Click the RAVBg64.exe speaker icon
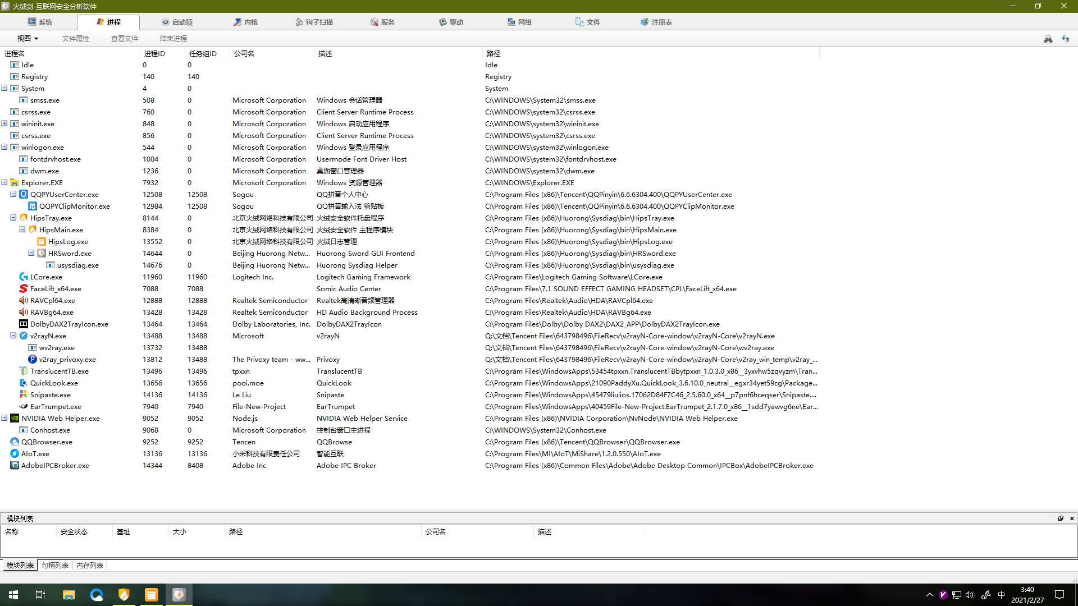The height and width of the screenshot is (606, 1078). point(24,313)
